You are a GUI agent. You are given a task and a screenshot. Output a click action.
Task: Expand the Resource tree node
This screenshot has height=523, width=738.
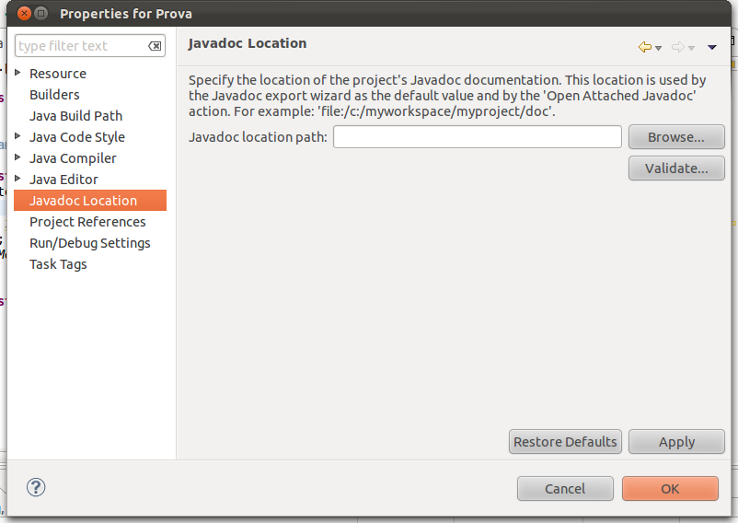19,73
